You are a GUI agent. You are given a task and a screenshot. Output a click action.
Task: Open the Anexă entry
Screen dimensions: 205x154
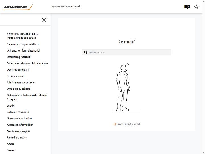pyautogui.click(x=10, y=144)
